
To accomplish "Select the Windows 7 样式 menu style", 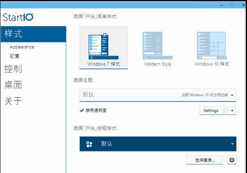I will click(104, 48).
